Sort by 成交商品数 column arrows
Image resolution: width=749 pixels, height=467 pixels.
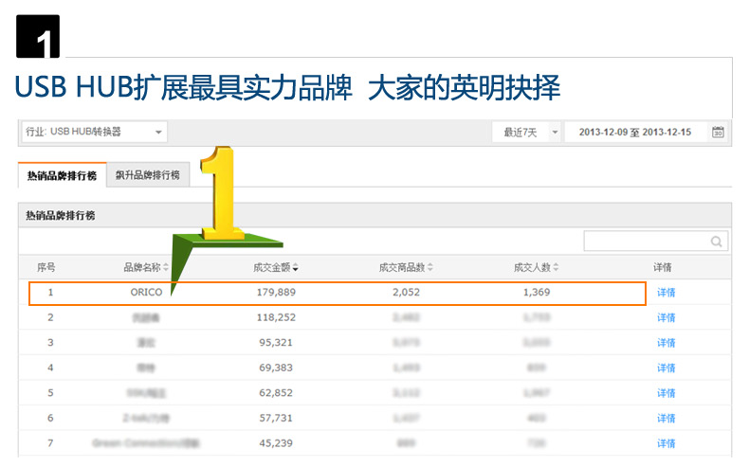pos(429,267)
